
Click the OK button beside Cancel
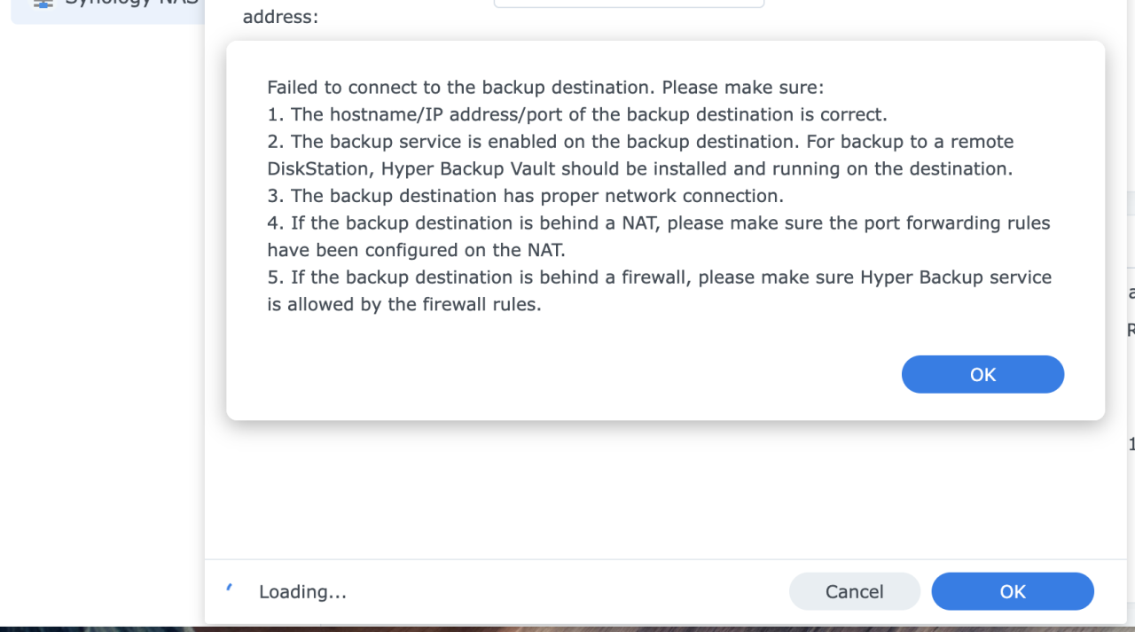(x=1013, y=591)
